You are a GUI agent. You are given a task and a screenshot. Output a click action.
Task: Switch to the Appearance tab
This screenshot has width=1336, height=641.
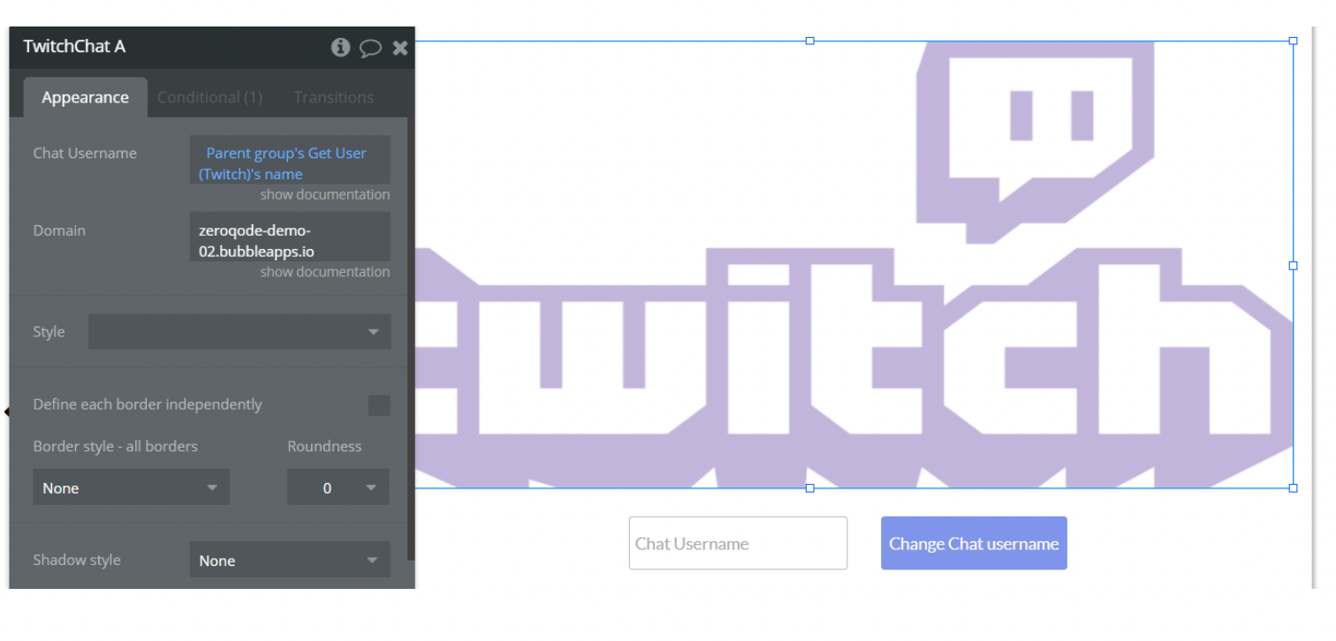[85, 97]
